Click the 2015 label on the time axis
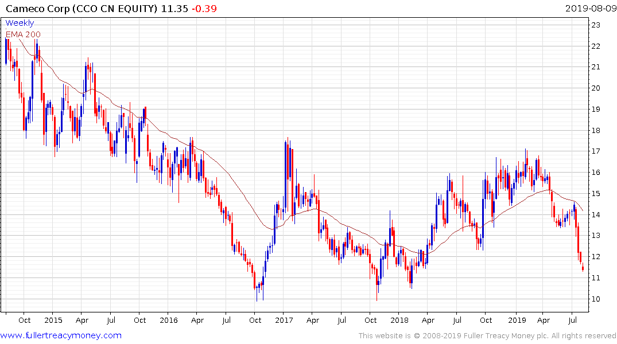Viewport: 617px width, 344px height. click(x=53, y=320)
